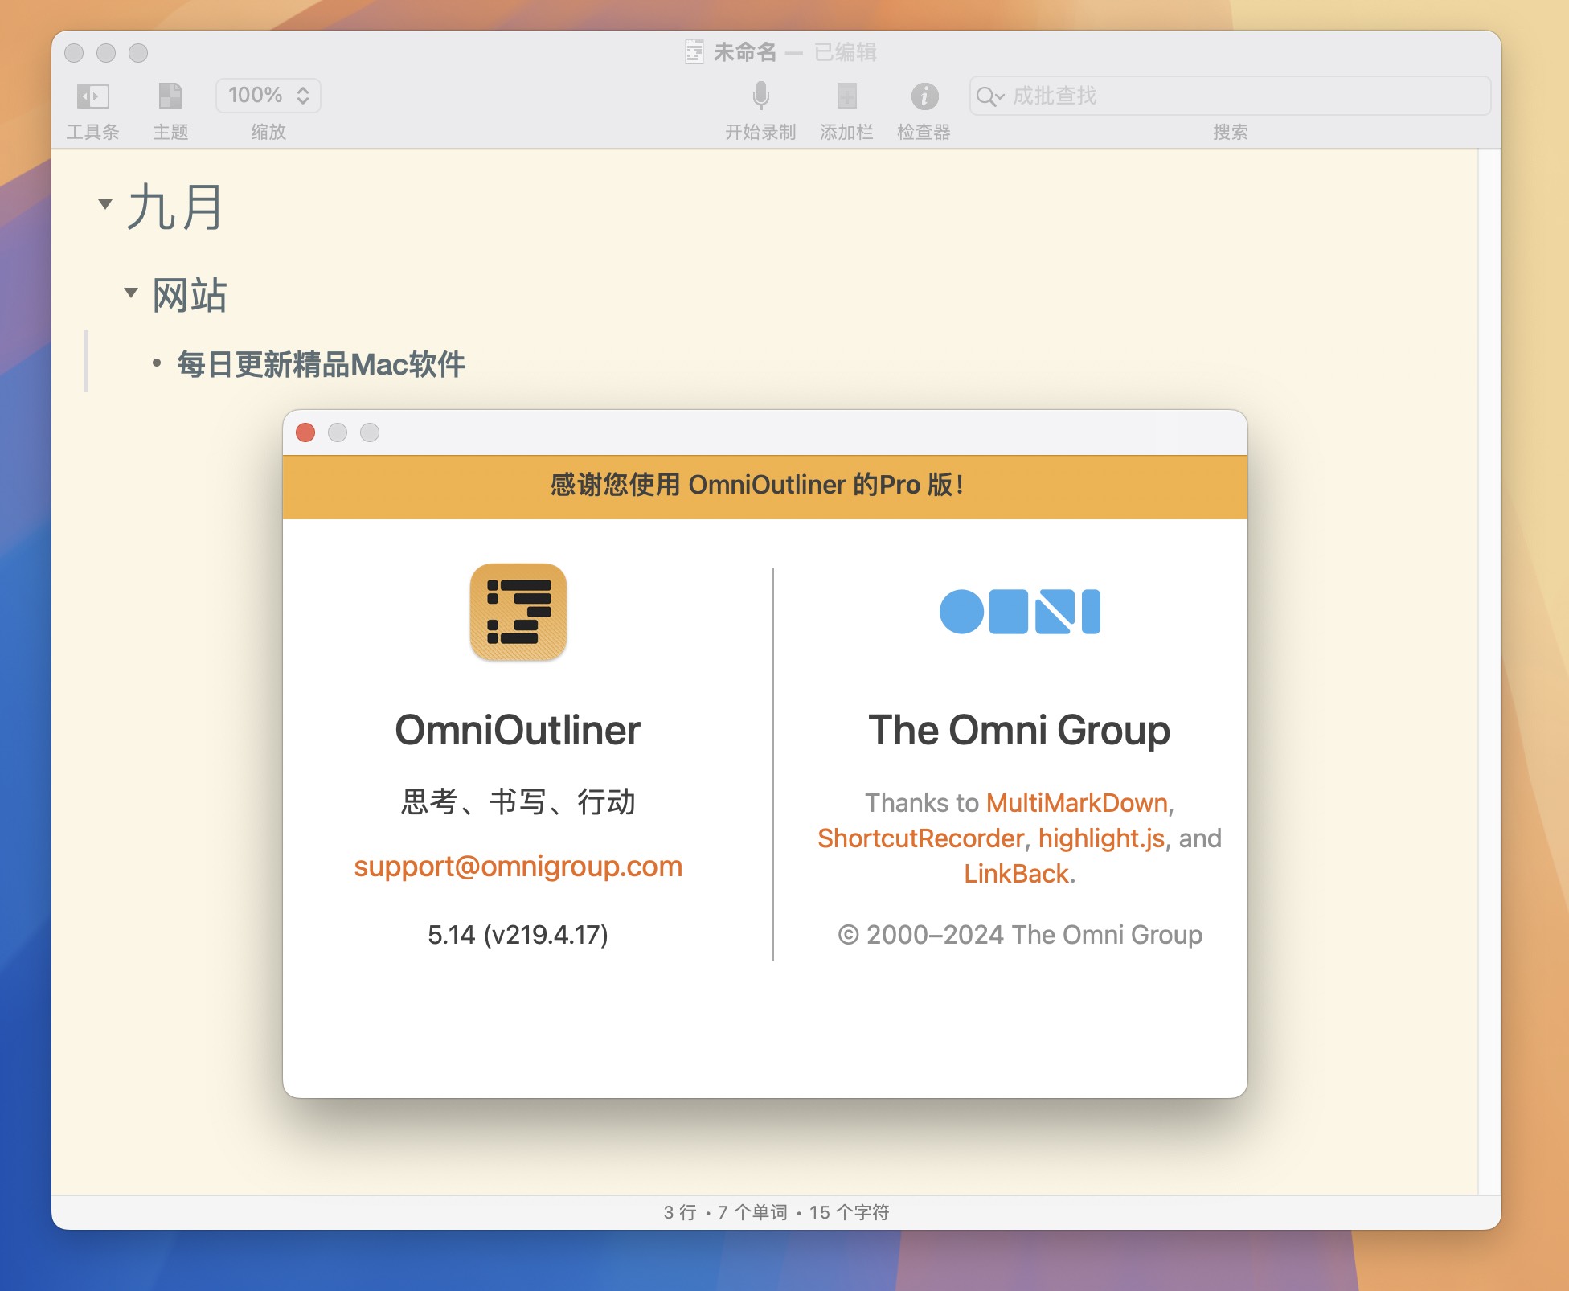Collapse the 网站 row triangle
The image size is (1569, 1291).
tap(131, 292)
